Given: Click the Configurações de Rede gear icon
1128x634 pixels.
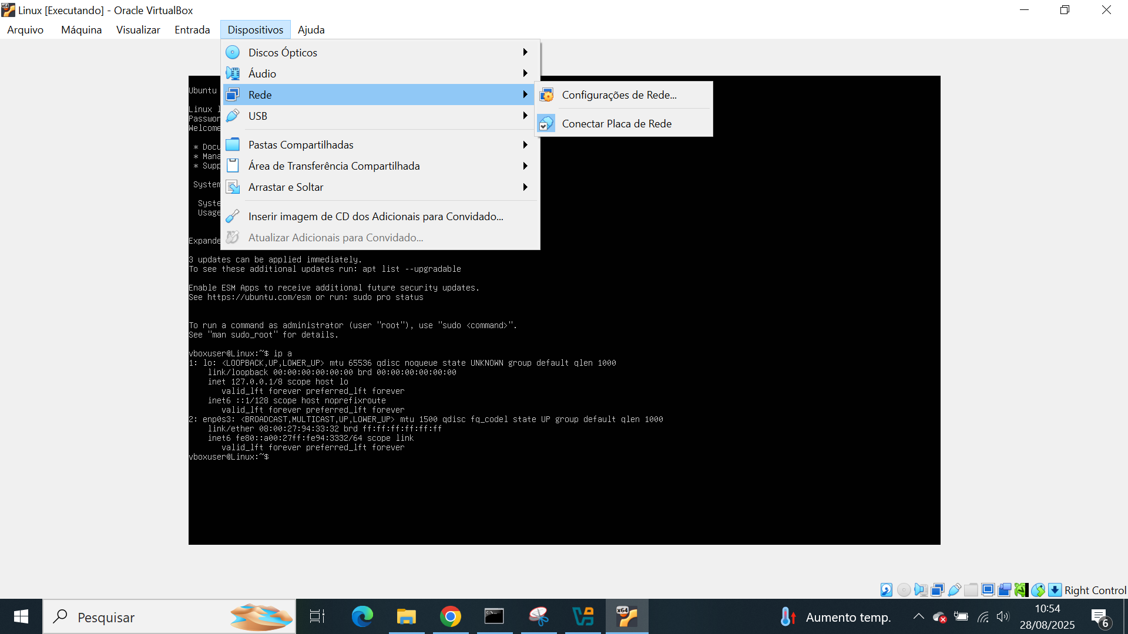Looking at the screenshot, I should click(x=546, y=95).
